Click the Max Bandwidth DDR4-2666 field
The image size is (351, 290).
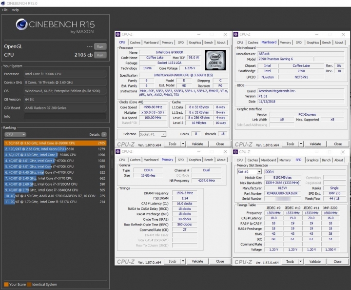[x=282, y=183]
